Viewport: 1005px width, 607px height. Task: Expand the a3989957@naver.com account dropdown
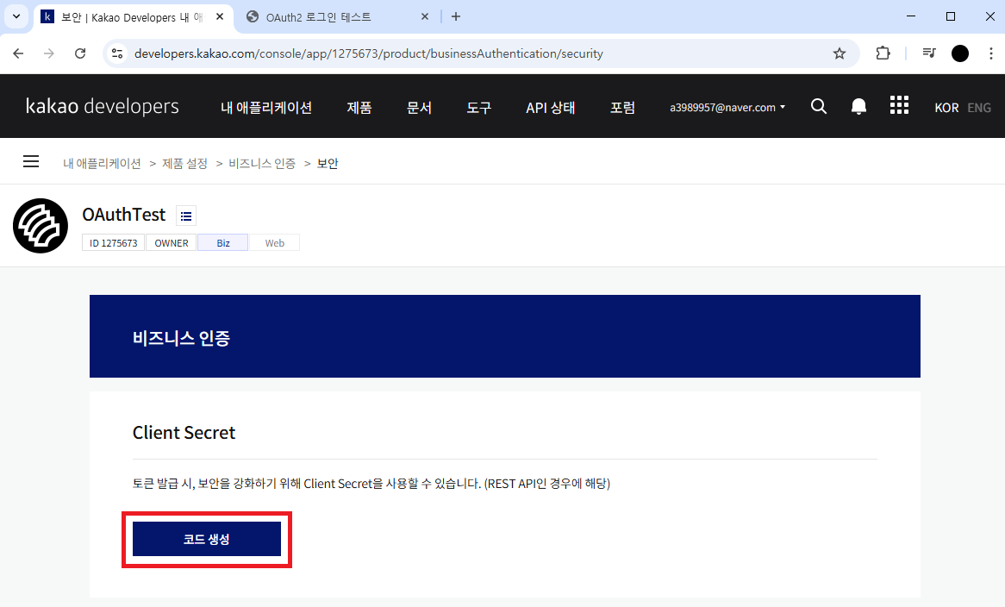(x=727, y=107)
